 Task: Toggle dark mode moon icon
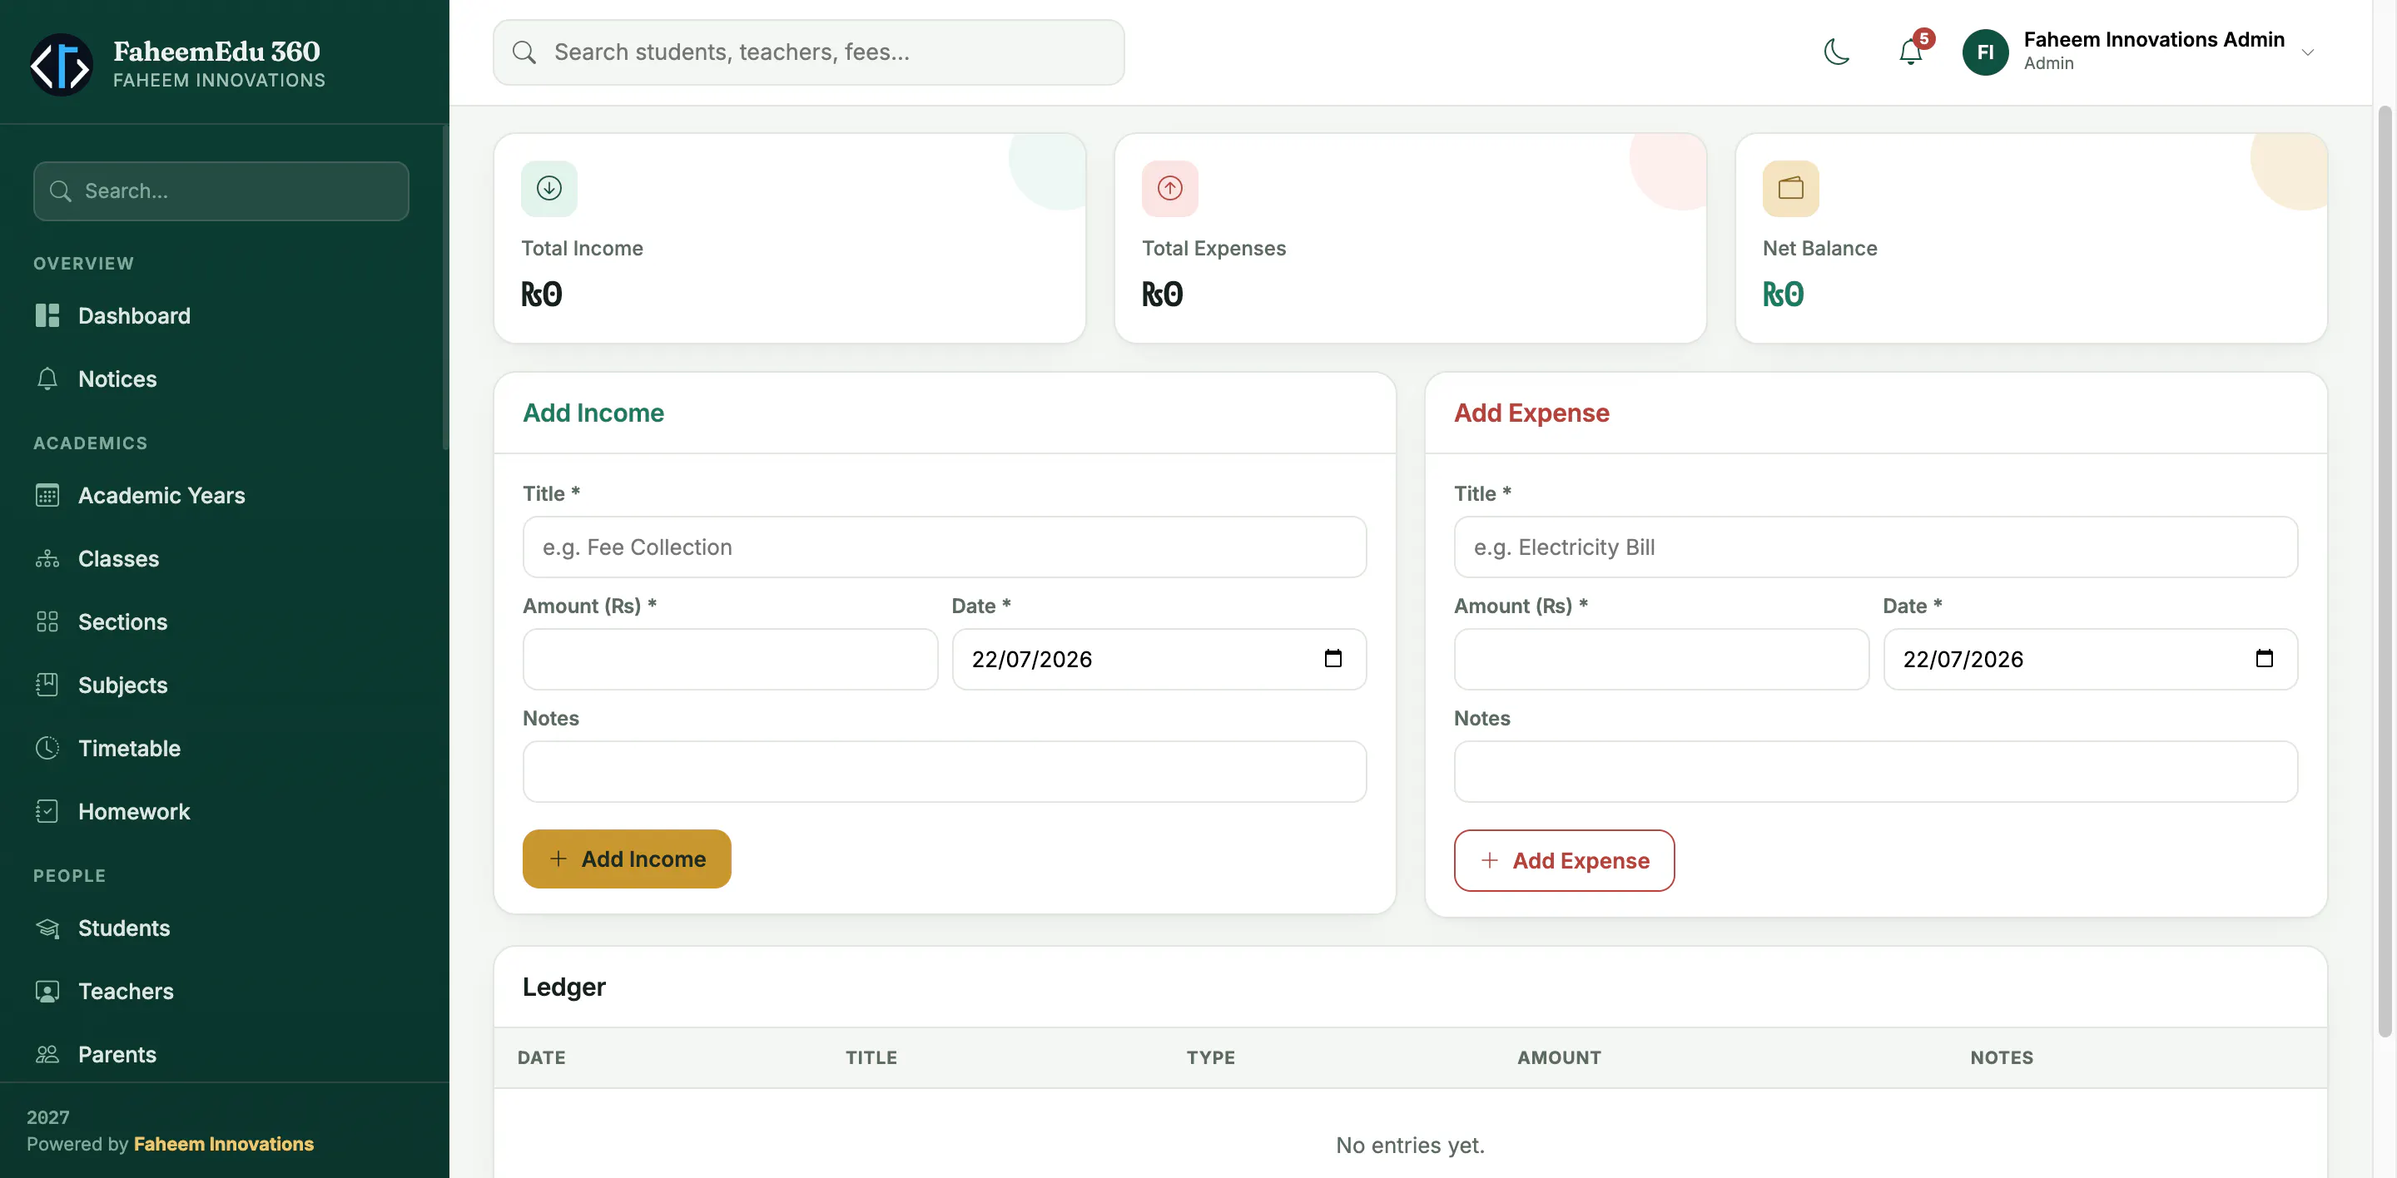[1836, 52]
